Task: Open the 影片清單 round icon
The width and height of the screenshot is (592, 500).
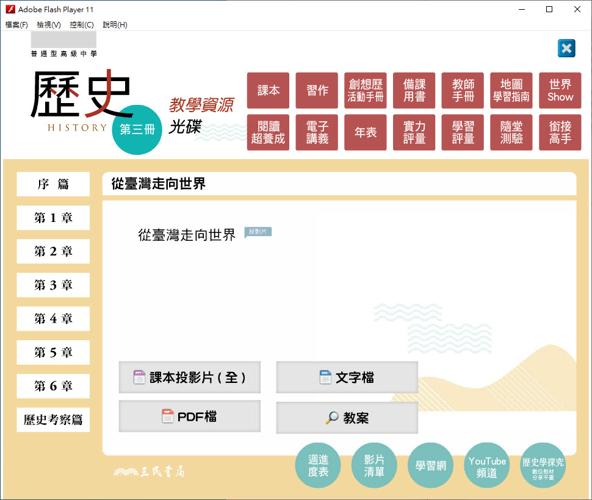Action: click(374, 466)
